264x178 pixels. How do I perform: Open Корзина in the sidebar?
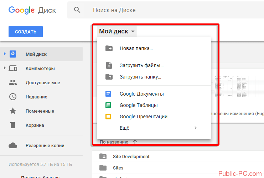pyautogui.click(x=41, y=125)
